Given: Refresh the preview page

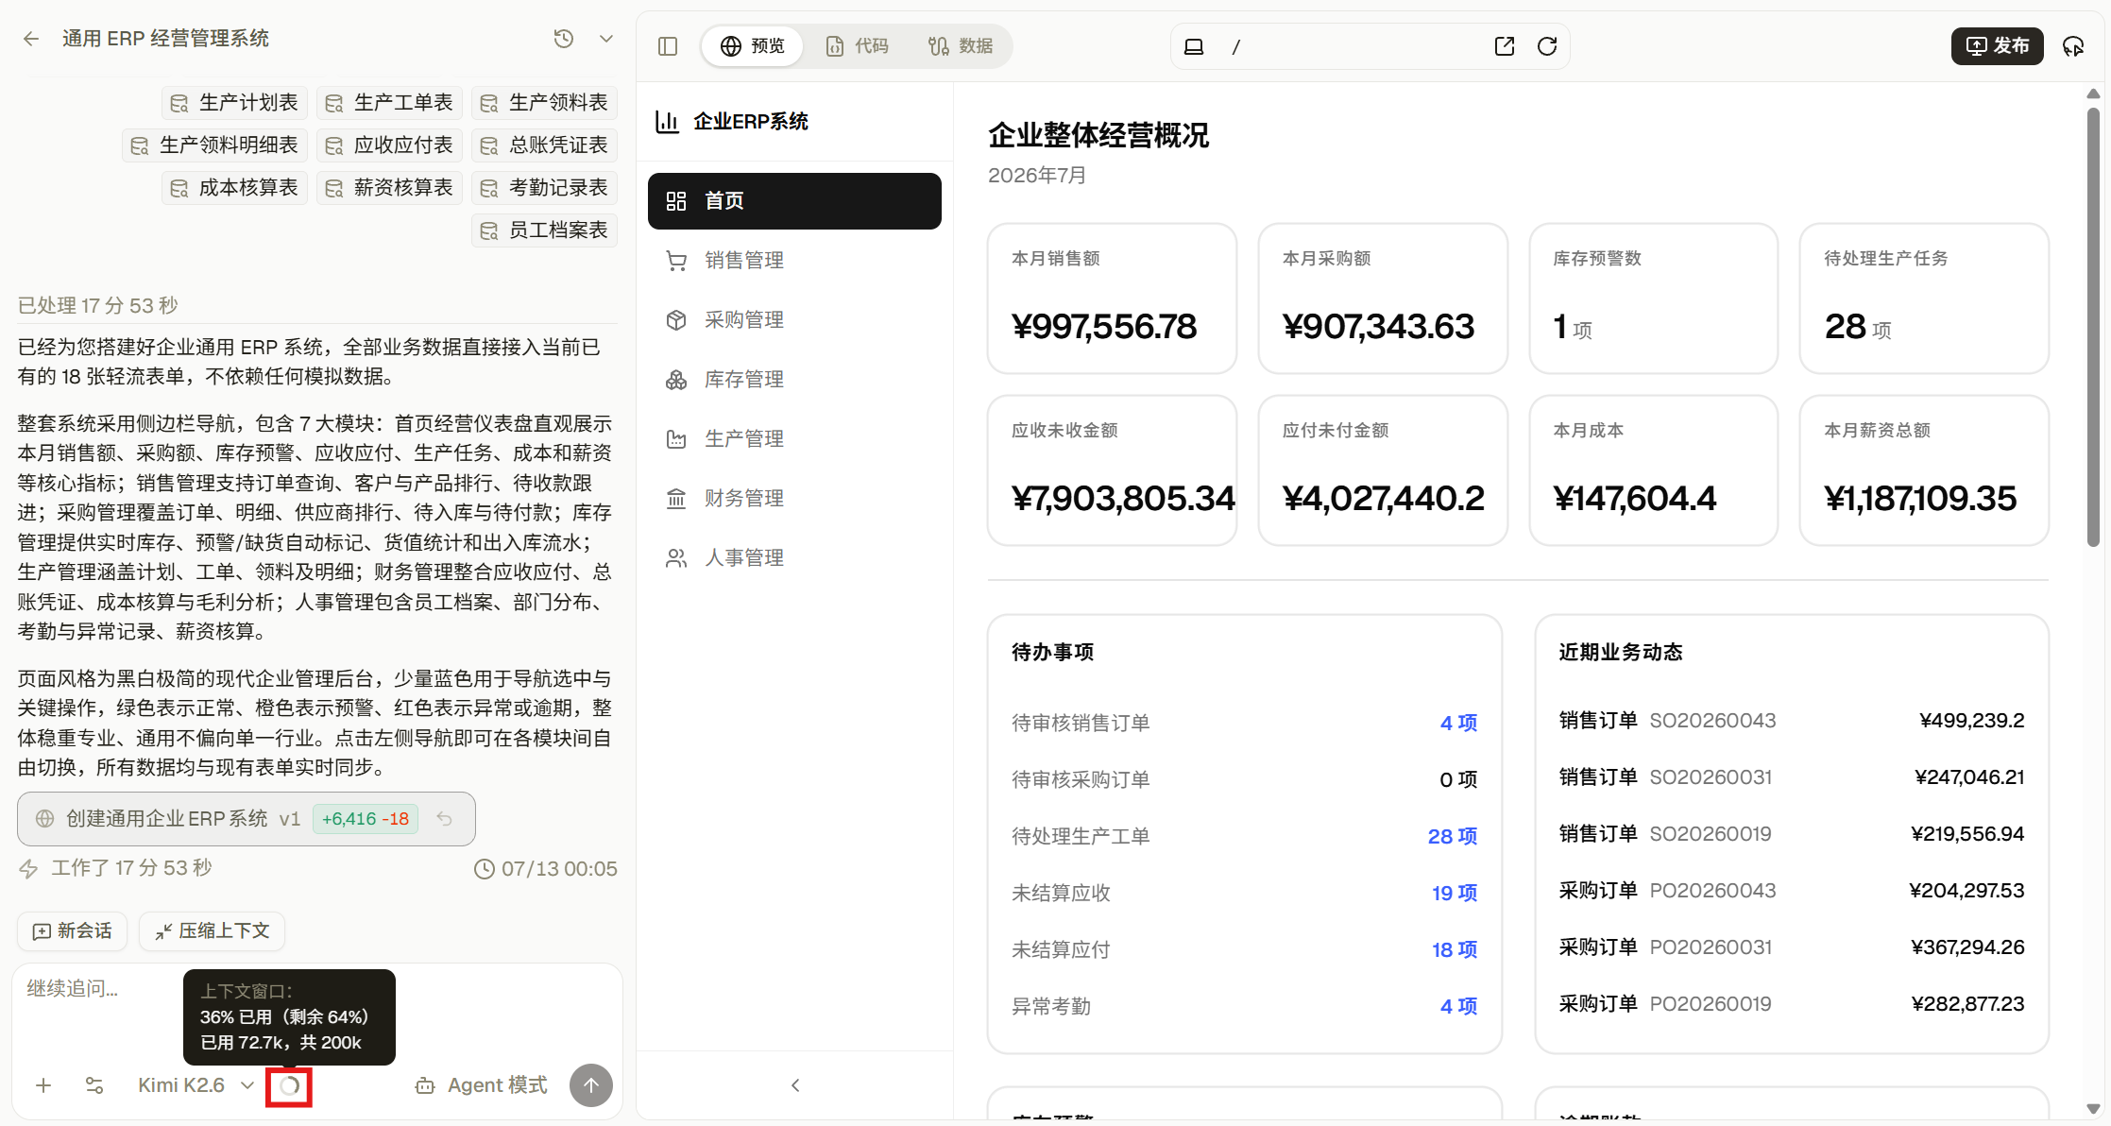Looking at the screenshot, I should (x=1547, y=46).
